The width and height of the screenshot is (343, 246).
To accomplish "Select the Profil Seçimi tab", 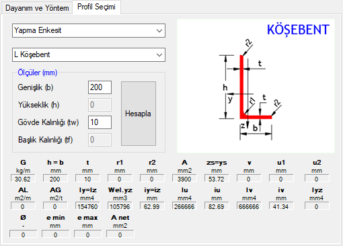I will (x=96, y=7).
